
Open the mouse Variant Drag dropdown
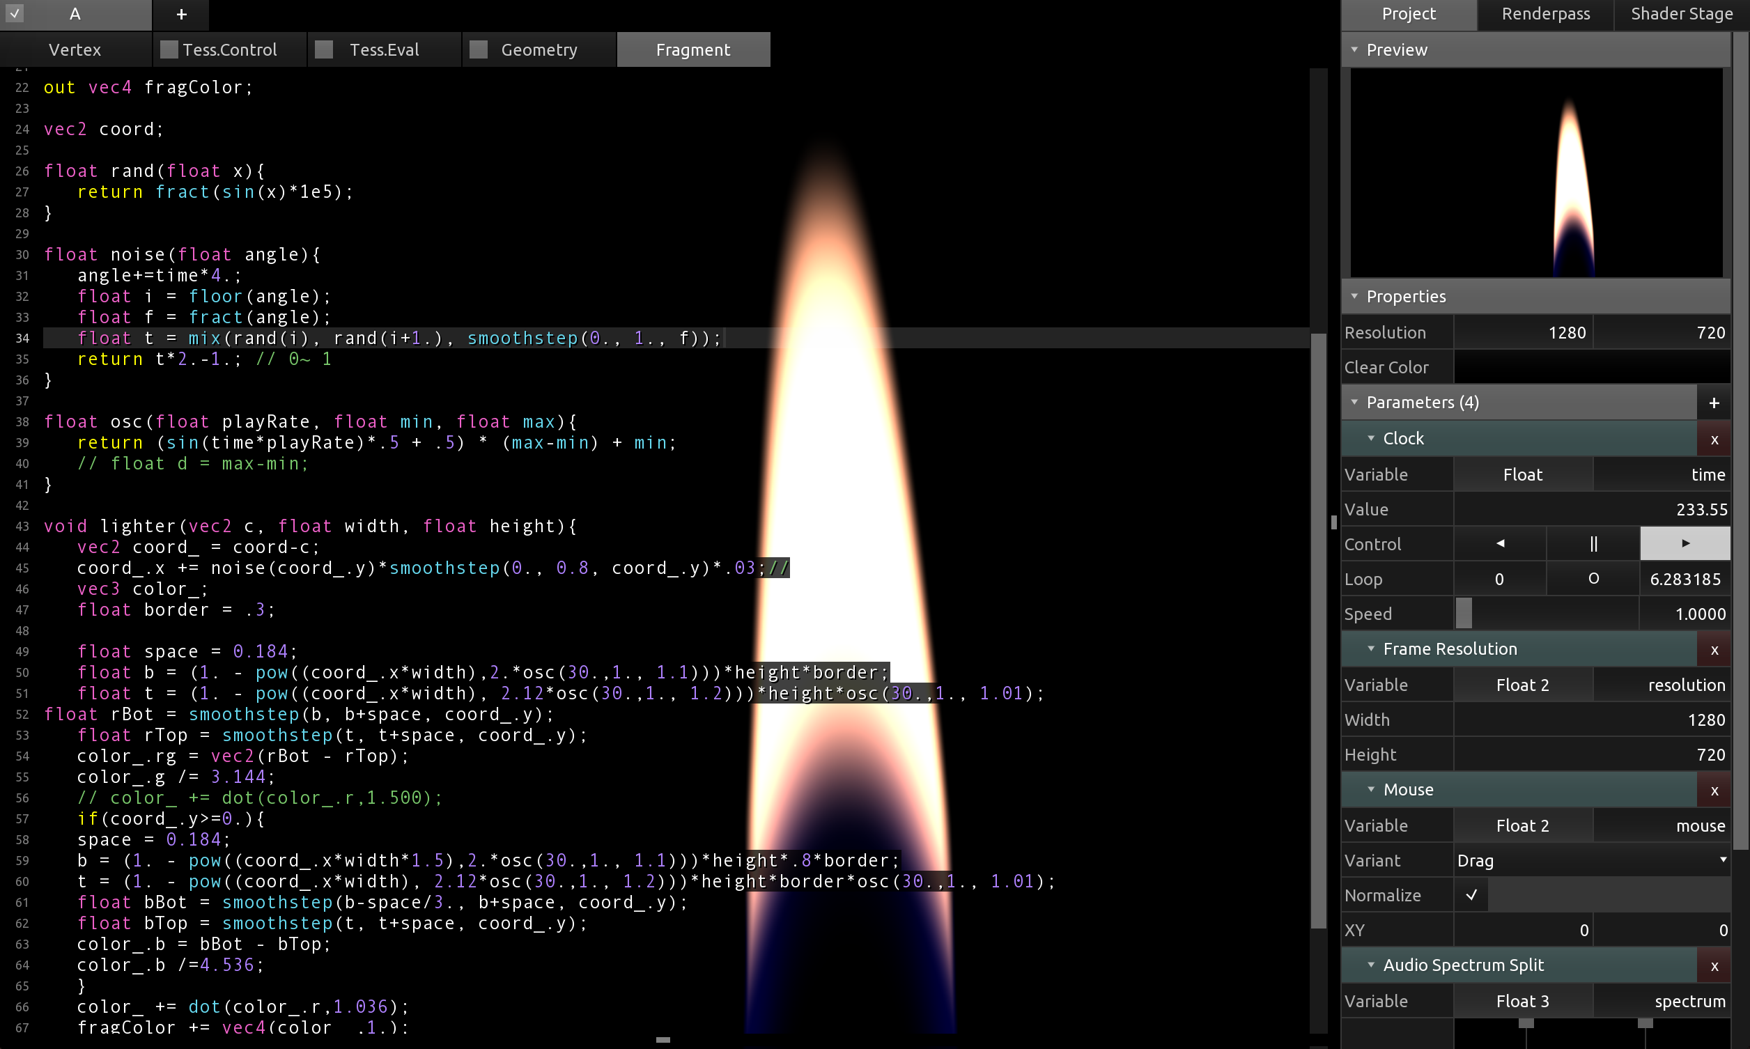click(1591, 860)
